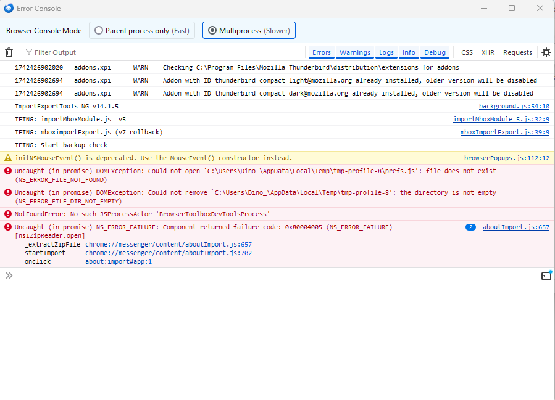This screenshot has width=555, height=400.
Task: Open the browserPopups.js:112:12 source link
Action: pyautogui.click(x=506, y=158)
